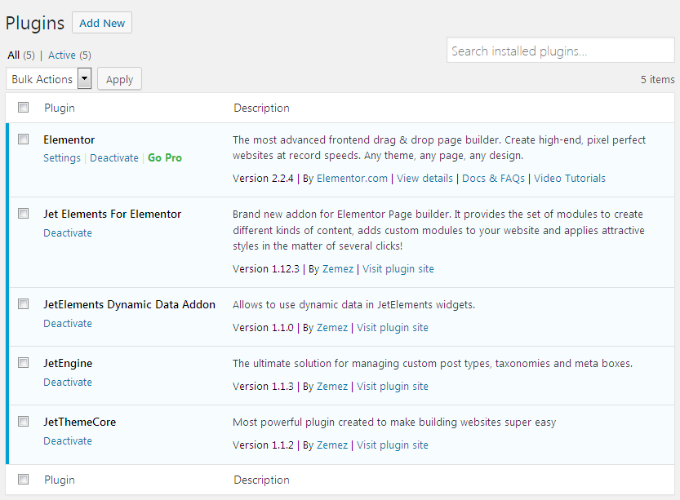Check the Jet Elements For Elementor checkbox
680x500 pixels.
23,213
